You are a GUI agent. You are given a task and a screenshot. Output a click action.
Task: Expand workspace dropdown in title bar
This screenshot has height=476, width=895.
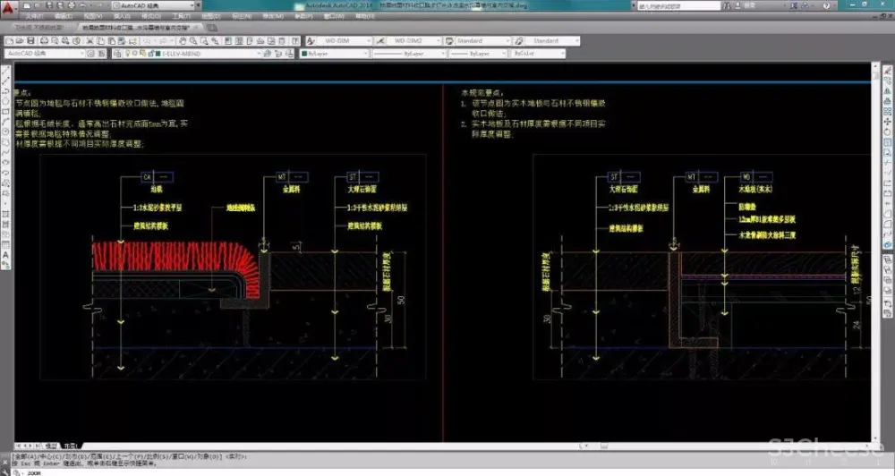194,5
